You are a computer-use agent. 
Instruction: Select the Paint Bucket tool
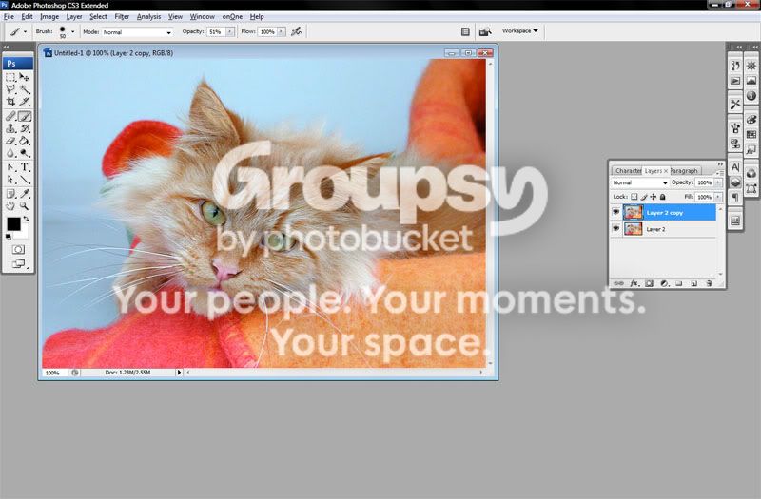click(25, 141)
